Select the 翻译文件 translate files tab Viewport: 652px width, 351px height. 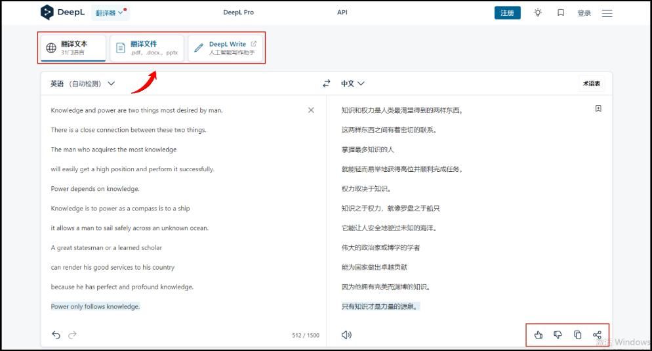pos(147,48)
